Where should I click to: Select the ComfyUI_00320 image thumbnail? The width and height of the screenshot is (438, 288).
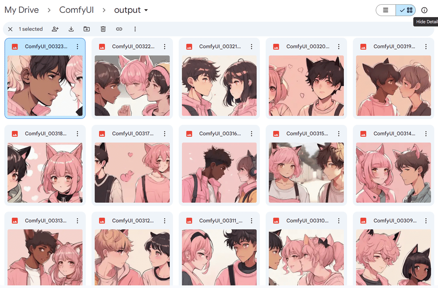(306, 86)
